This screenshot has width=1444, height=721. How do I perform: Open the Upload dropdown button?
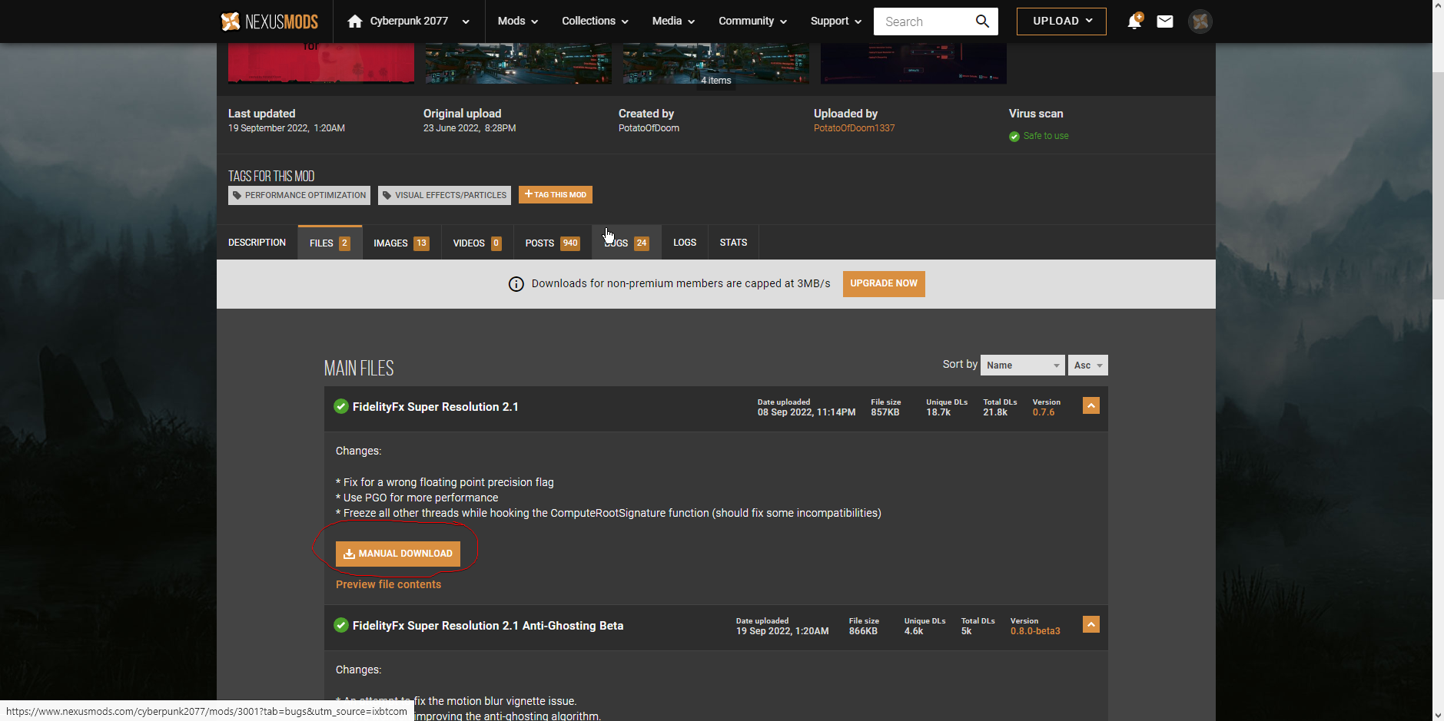coord(1061,21)
